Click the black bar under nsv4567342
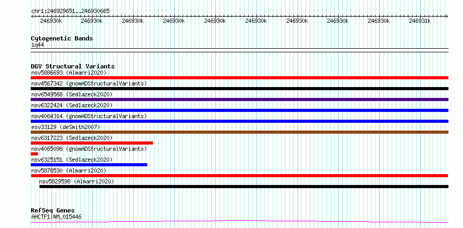463x228 pixels. [x=239, y=89]
